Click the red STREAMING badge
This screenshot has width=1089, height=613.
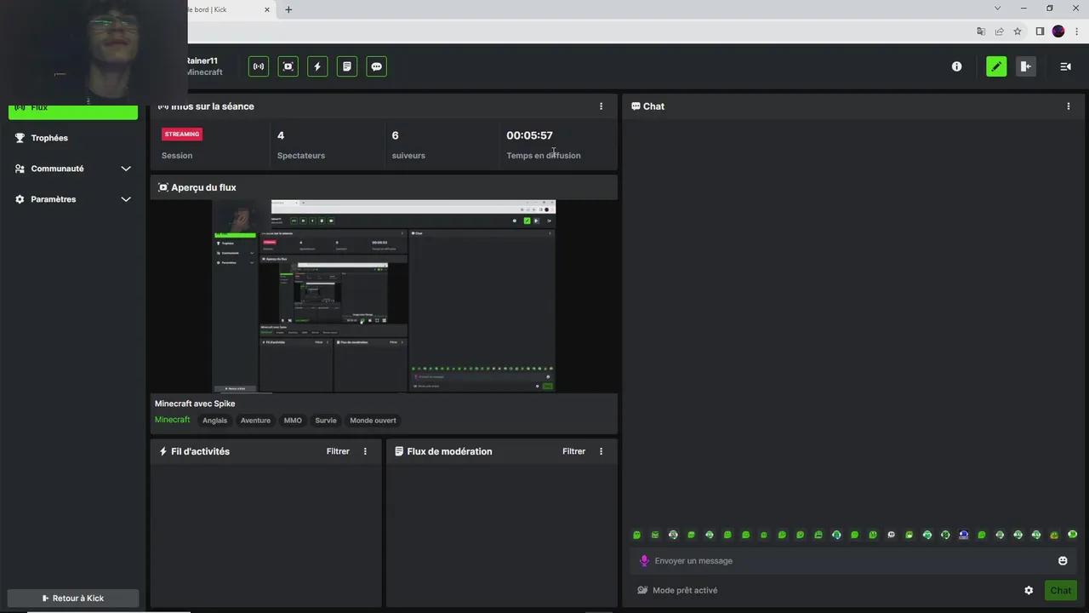[182, 135]
